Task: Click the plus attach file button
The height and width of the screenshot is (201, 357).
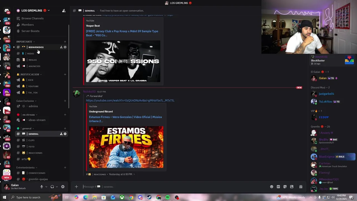Action: (x=76, y=187)
